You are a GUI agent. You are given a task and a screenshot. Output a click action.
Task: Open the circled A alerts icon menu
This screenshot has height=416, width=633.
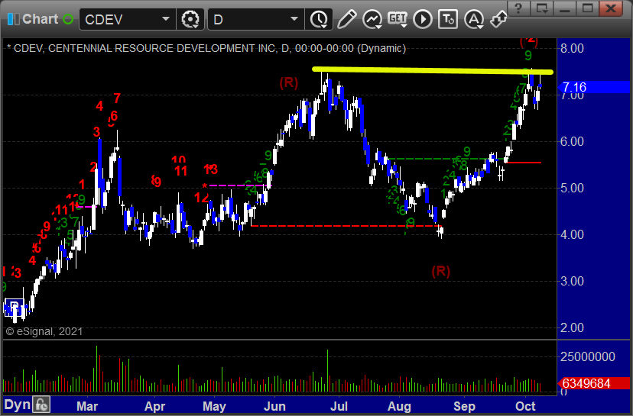pos(473,19)
